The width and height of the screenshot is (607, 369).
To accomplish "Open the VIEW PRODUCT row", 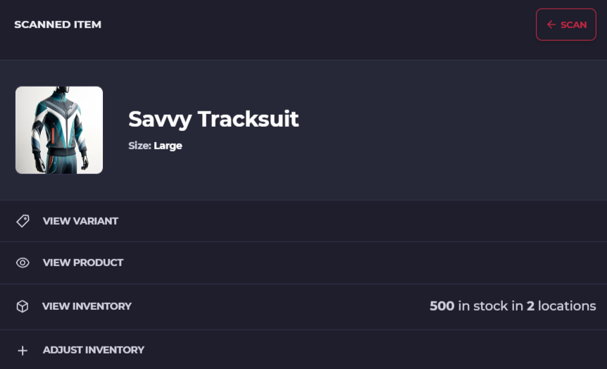I will [303, 263].
